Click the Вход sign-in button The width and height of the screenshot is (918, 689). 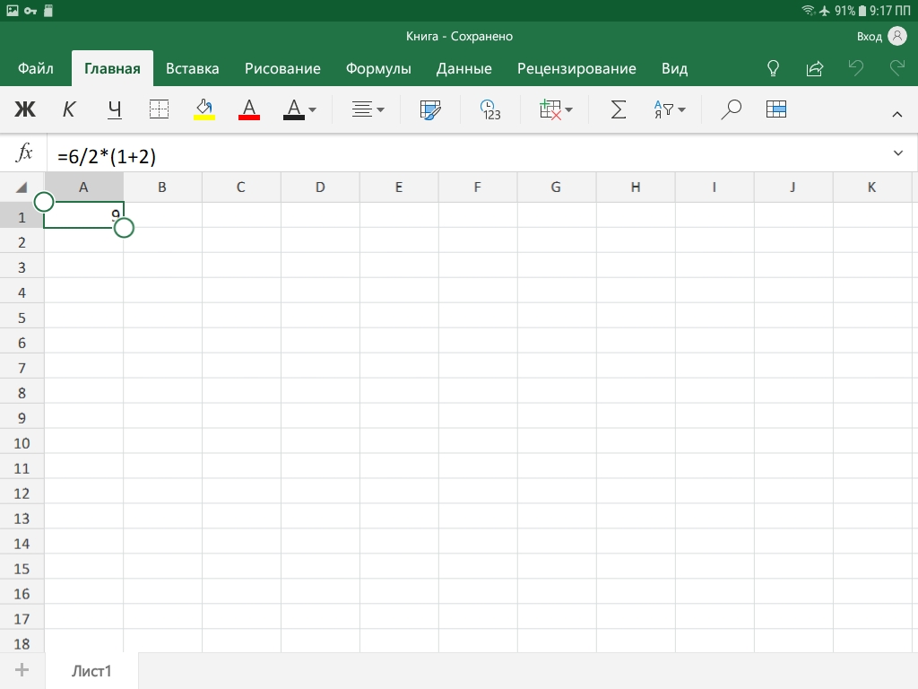[881, 36]
